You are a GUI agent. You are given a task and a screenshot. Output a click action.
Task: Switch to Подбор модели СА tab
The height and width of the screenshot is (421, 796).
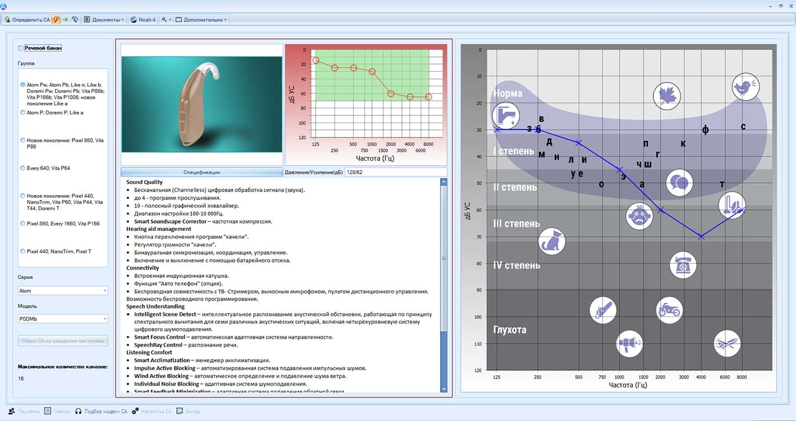(101, 412)
